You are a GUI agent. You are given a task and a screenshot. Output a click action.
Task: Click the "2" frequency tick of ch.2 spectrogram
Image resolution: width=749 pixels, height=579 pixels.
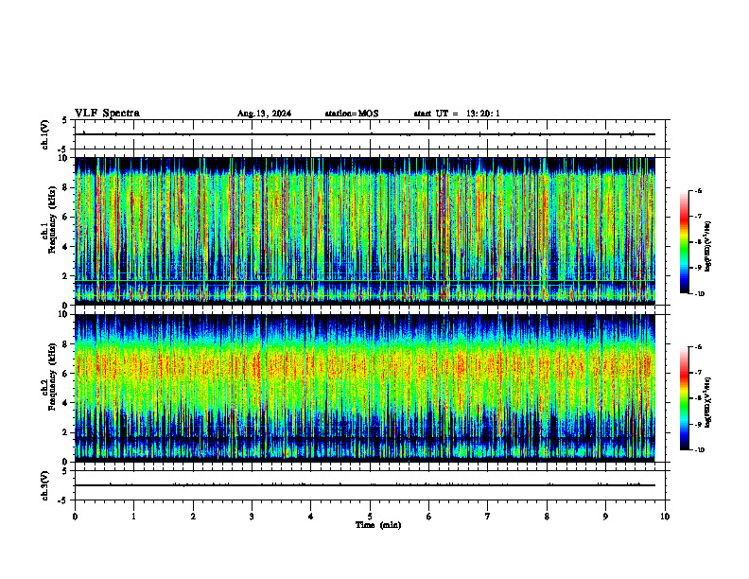66,432
